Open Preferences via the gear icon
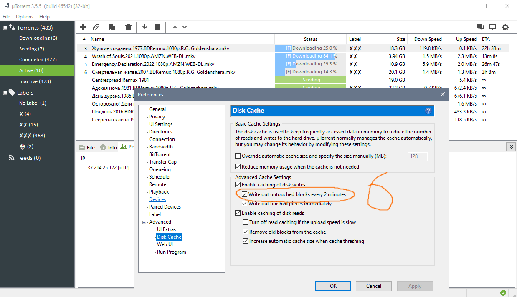This screenshot has height=297, width=517. 505,27
